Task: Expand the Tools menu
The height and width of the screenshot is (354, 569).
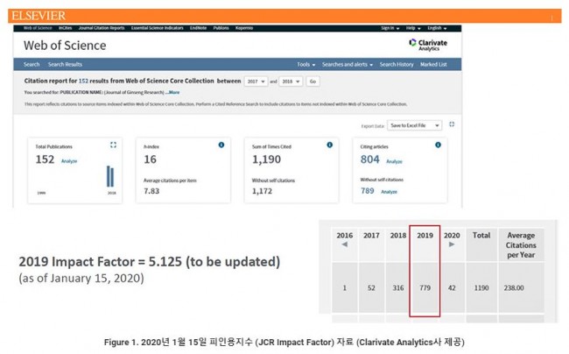Action: point(306,64)
